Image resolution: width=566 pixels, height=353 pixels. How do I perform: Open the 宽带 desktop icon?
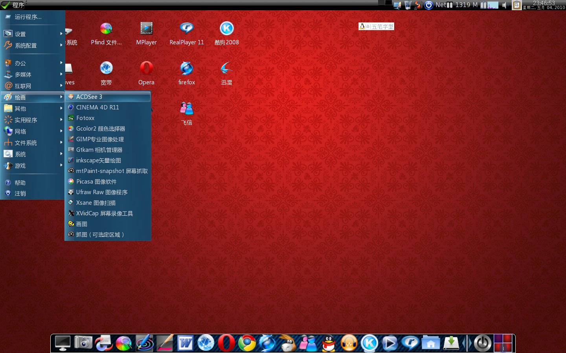click(x=106, y=73)
